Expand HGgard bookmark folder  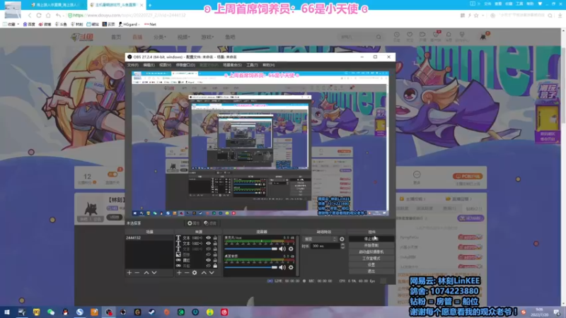129,24
